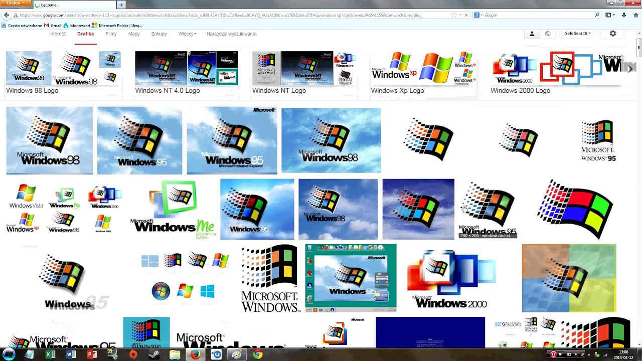This screenshot has width=642, height=361.
Task: Open the Microsoft Windows 95 stacked text logo
Action: point(597,140)
